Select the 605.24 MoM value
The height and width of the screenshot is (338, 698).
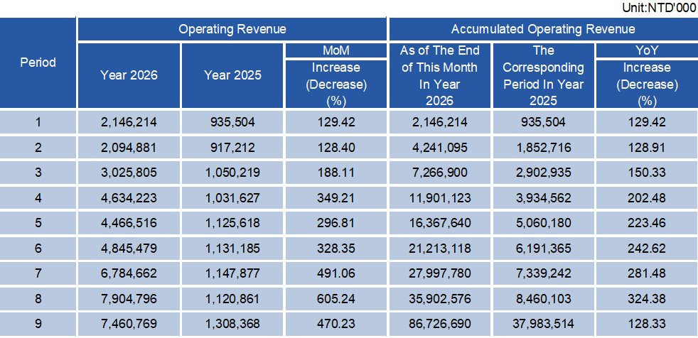336,298
